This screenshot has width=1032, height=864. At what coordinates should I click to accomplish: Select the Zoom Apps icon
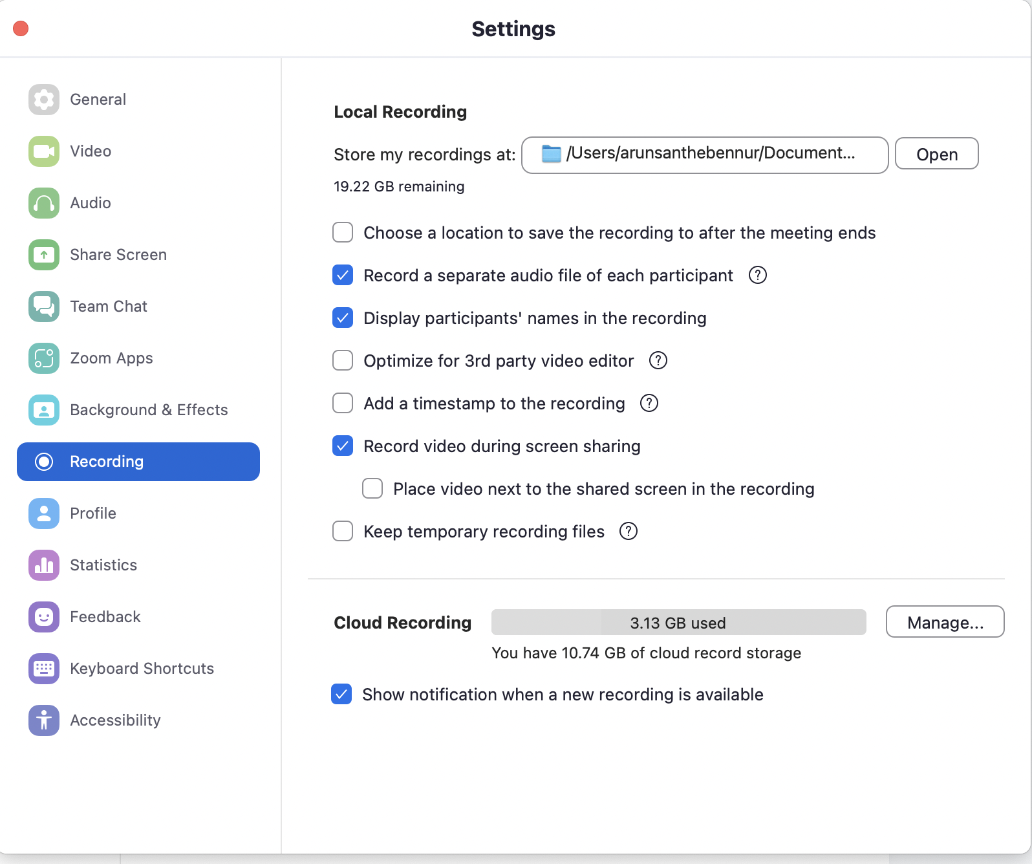[x=44, y=358]
